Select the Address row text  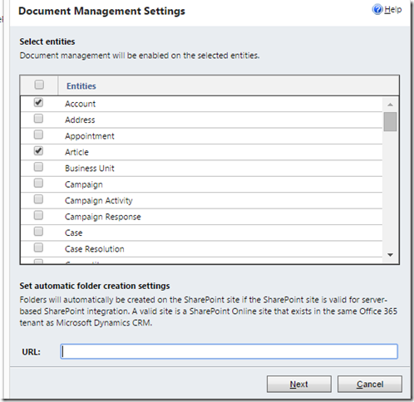coord(80,120)
